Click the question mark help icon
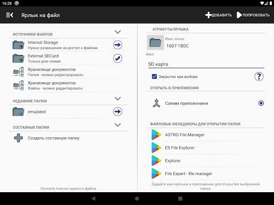Screen dimensions: 274x205 tap(259, 76)
